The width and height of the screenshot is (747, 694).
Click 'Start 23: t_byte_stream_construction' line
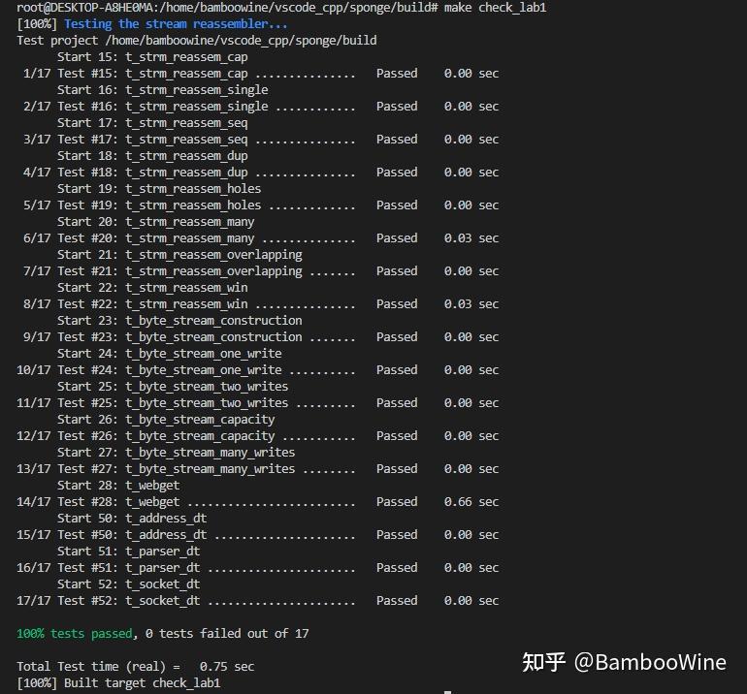pos(179,320)
